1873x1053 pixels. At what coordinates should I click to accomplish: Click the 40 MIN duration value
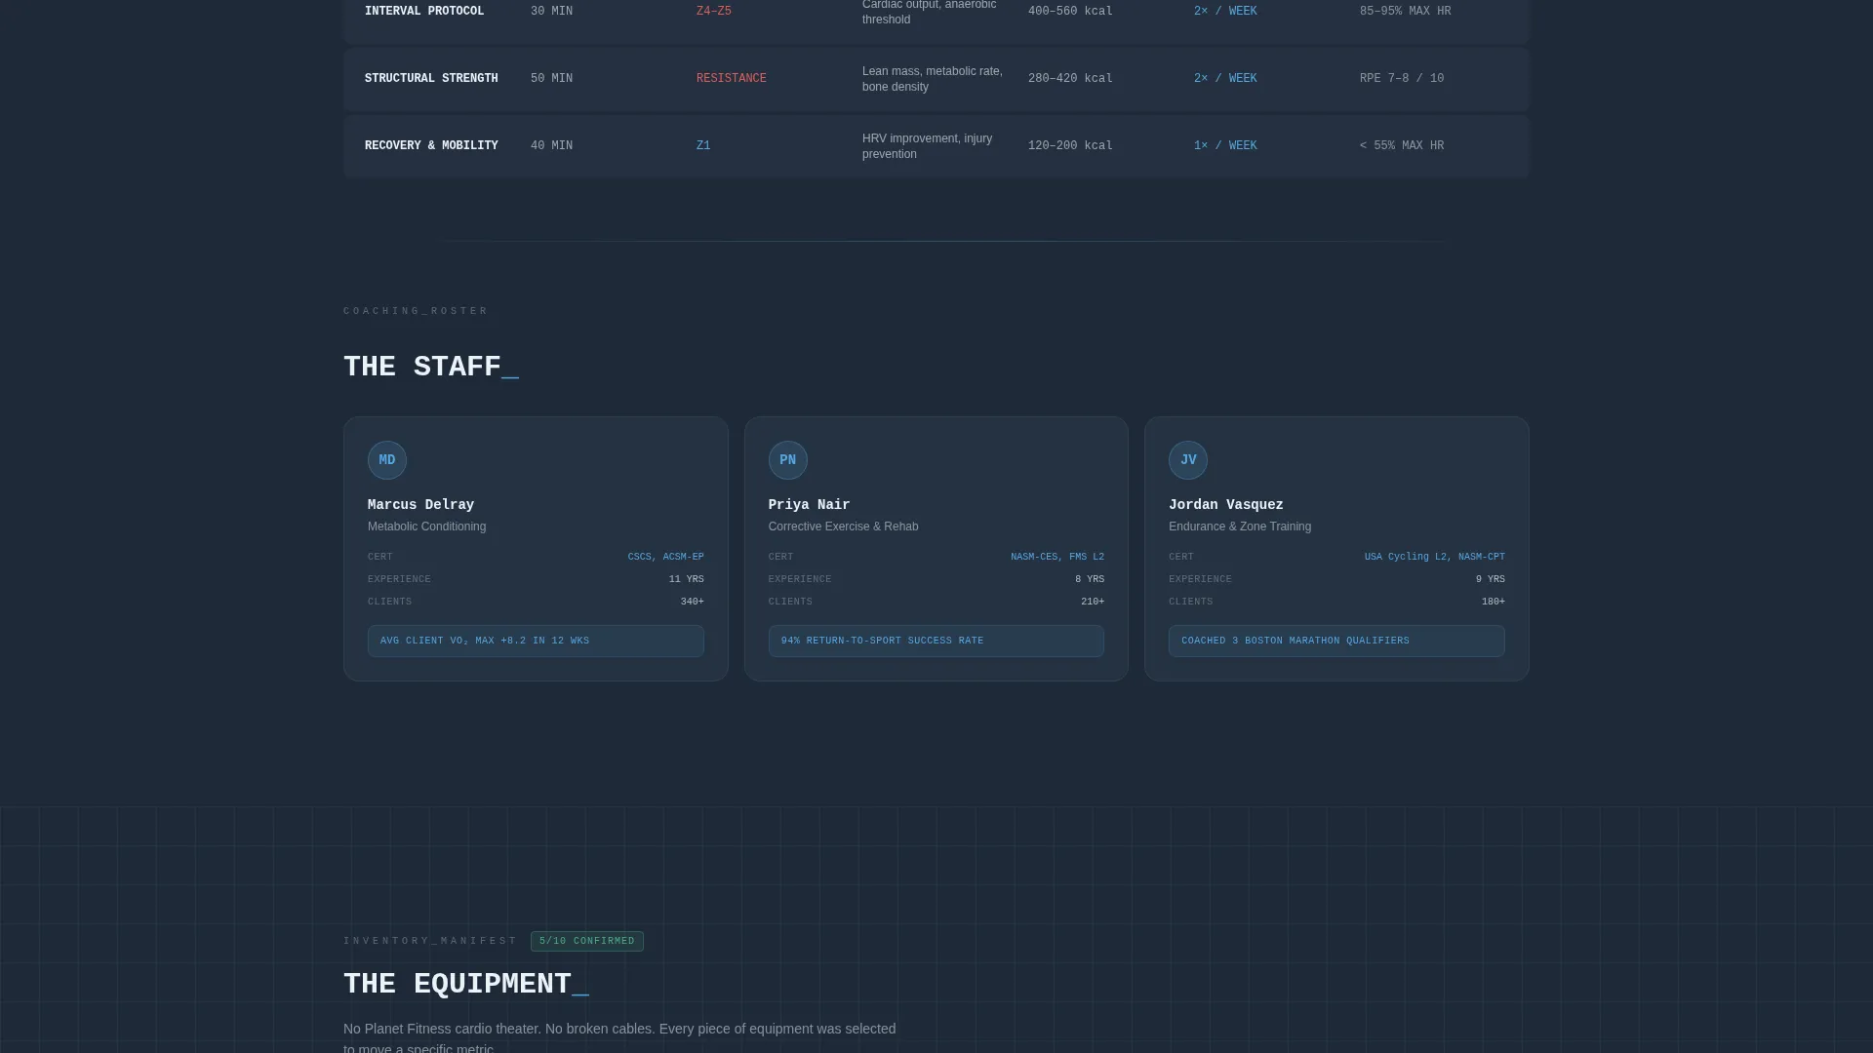pos(552,146)
